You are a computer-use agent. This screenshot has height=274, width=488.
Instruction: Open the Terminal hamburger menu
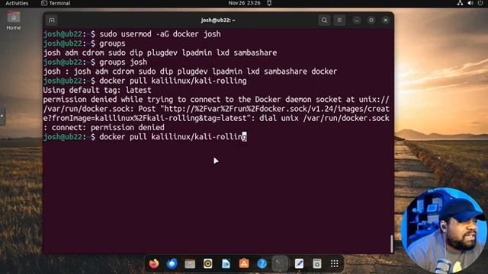[x=339, y=21]
